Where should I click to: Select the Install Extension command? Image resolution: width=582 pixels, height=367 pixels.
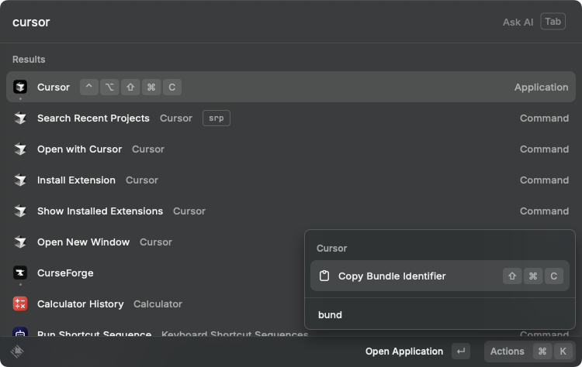pyautogui.click(x=291, y=180)
